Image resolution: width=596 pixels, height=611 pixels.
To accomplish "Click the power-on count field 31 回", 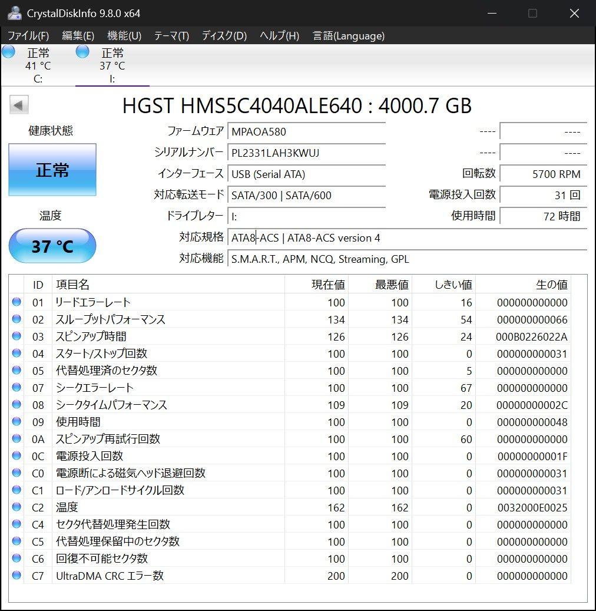I will click(544, 195).
